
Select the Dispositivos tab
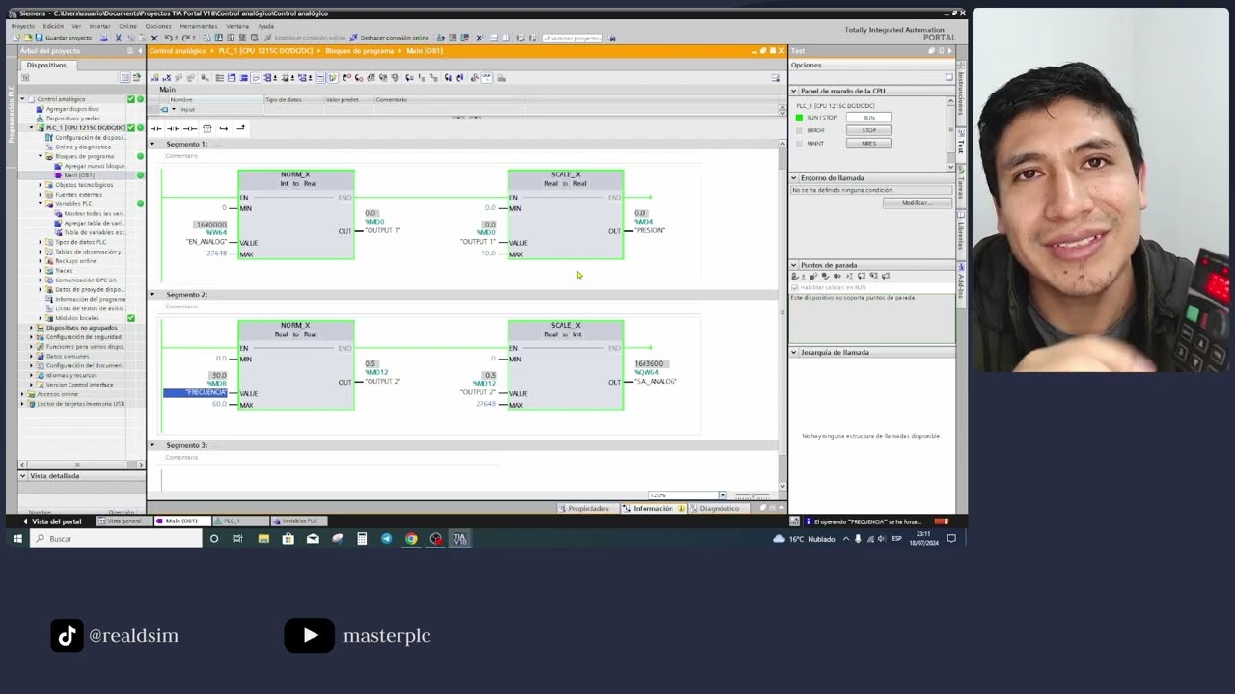pyautogui.click(x=46, y=65)
